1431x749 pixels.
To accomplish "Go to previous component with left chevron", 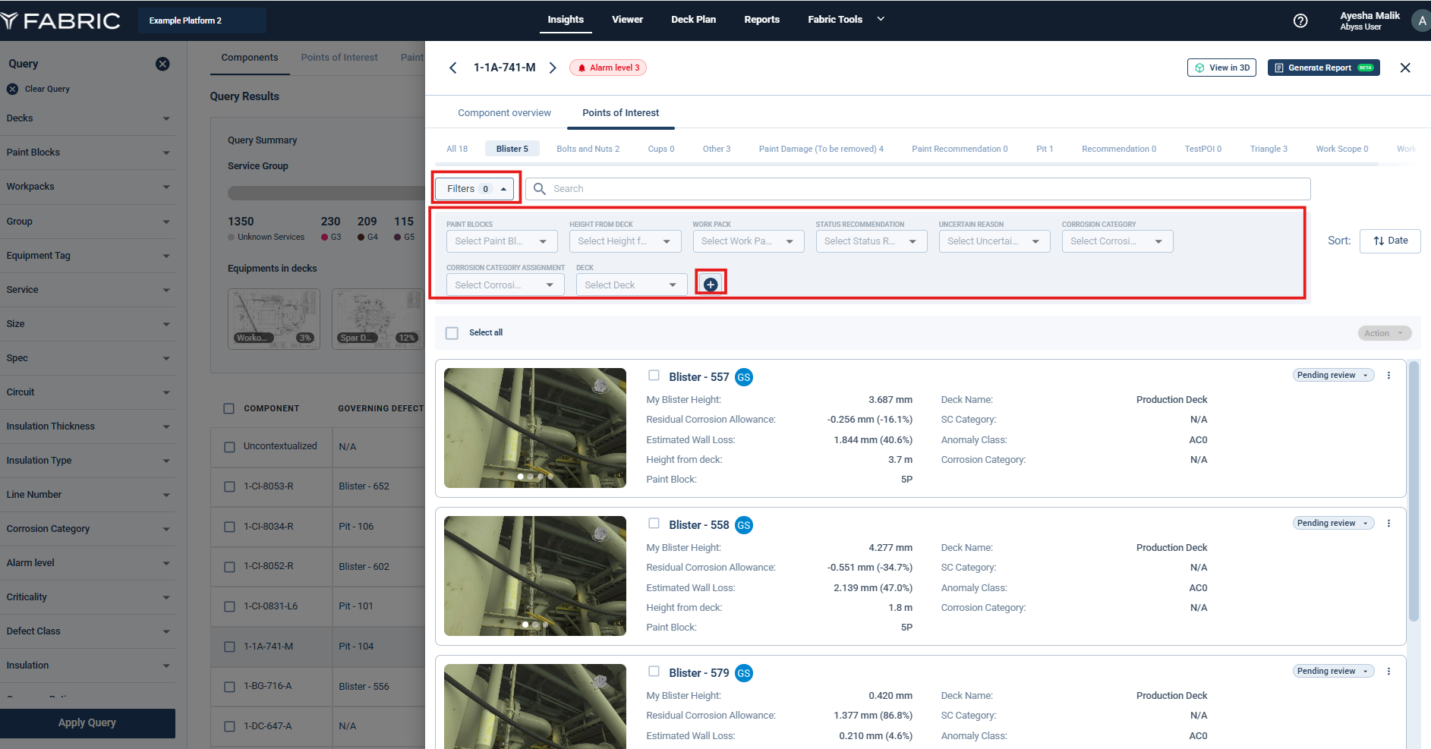I will [x=453, y=68].
